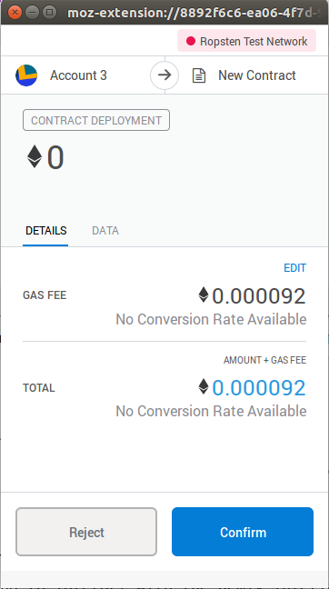
Task: Click the Account 3 sender name
Action: tap(78, 75)
